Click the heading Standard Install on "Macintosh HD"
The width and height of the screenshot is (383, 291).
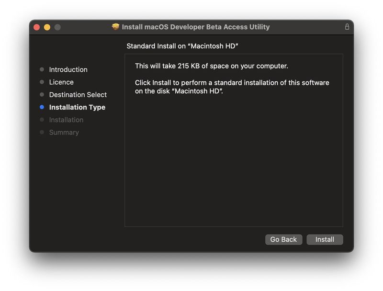tap(182, 46)
